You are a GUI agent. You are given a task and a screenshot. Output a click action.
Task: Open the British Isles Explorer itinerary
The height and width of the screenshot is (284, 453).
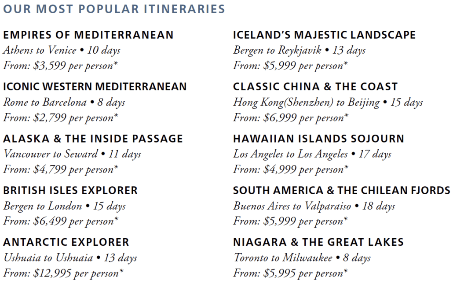70,191
